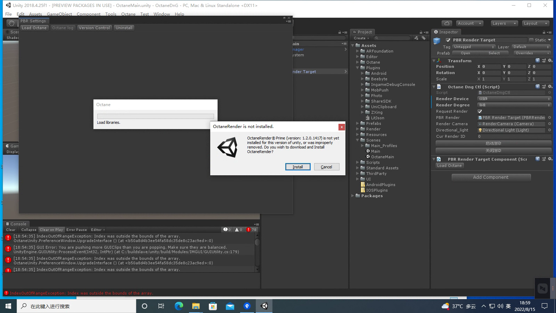The width and height of the screenshot is (556, 313).
Task: Toggle Collapse in Console
Action: coord(28,230)
